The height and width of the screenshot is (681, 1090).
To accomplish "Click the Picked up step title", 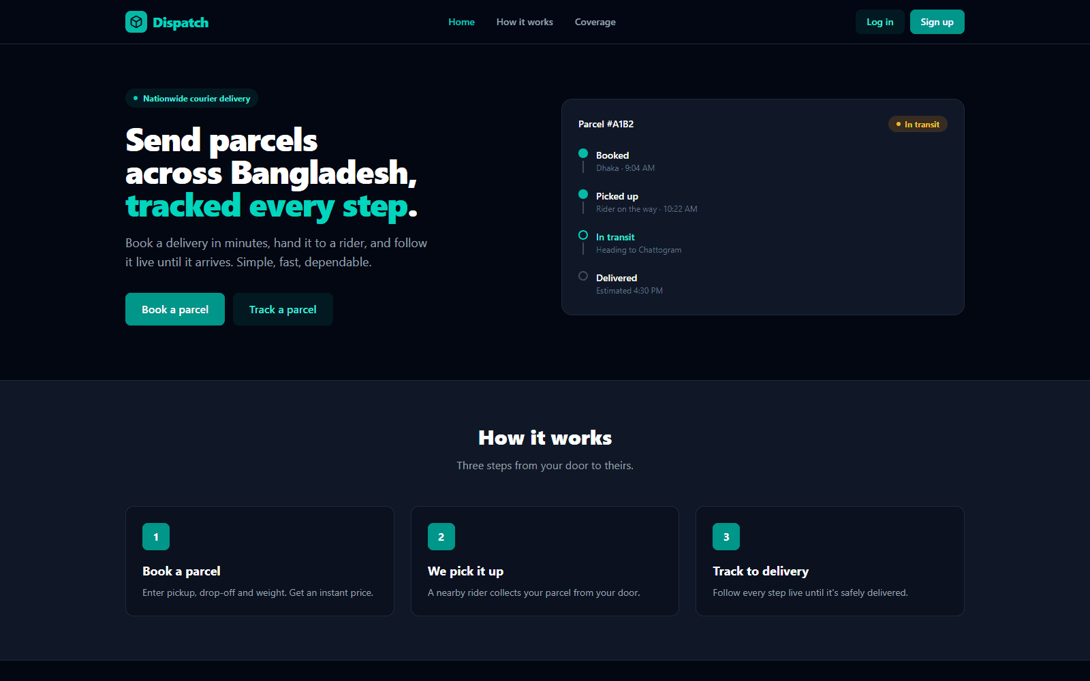I will (x=617, y=196).
